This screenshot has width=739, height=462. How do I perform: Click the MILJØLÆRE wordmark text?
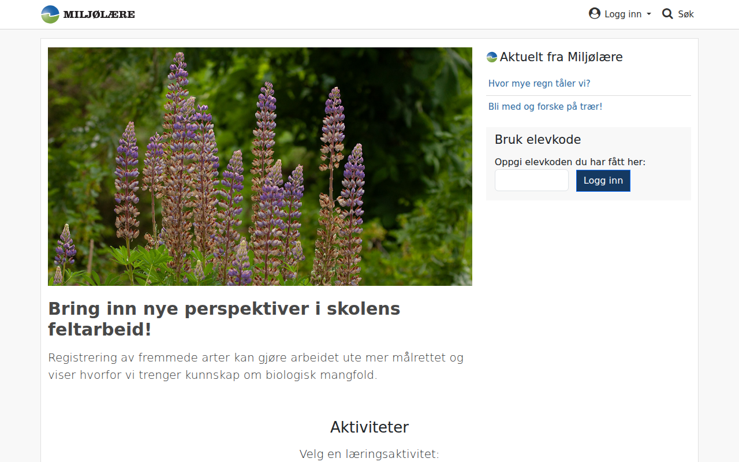pyautogui.click(x=98, y=14)
